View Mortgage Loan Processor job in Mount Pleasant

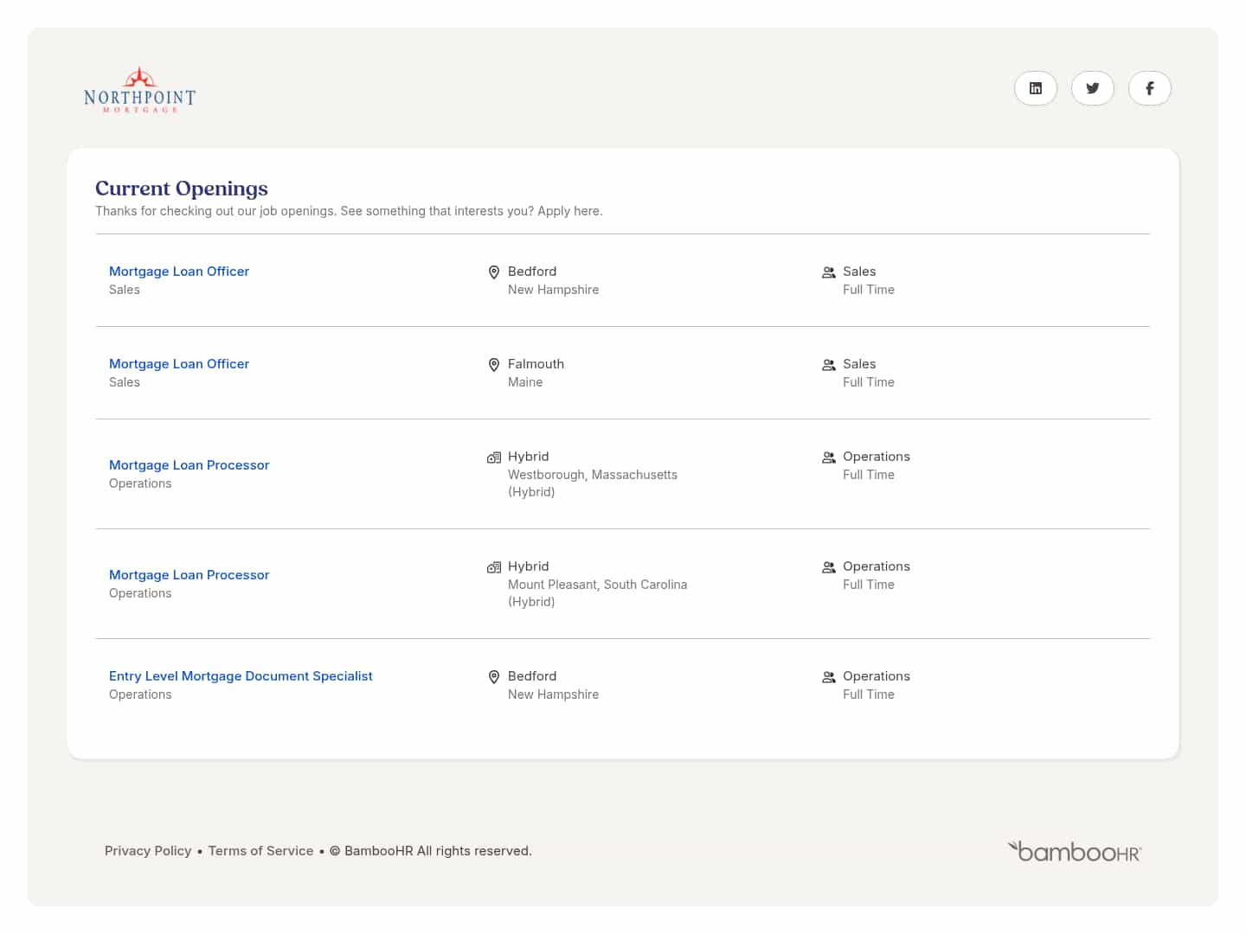click(x=189, y=575)
